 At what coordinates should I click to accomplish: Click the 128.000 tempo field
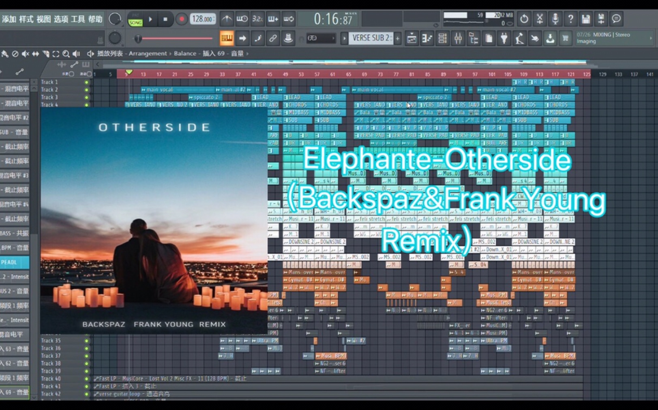203,19
